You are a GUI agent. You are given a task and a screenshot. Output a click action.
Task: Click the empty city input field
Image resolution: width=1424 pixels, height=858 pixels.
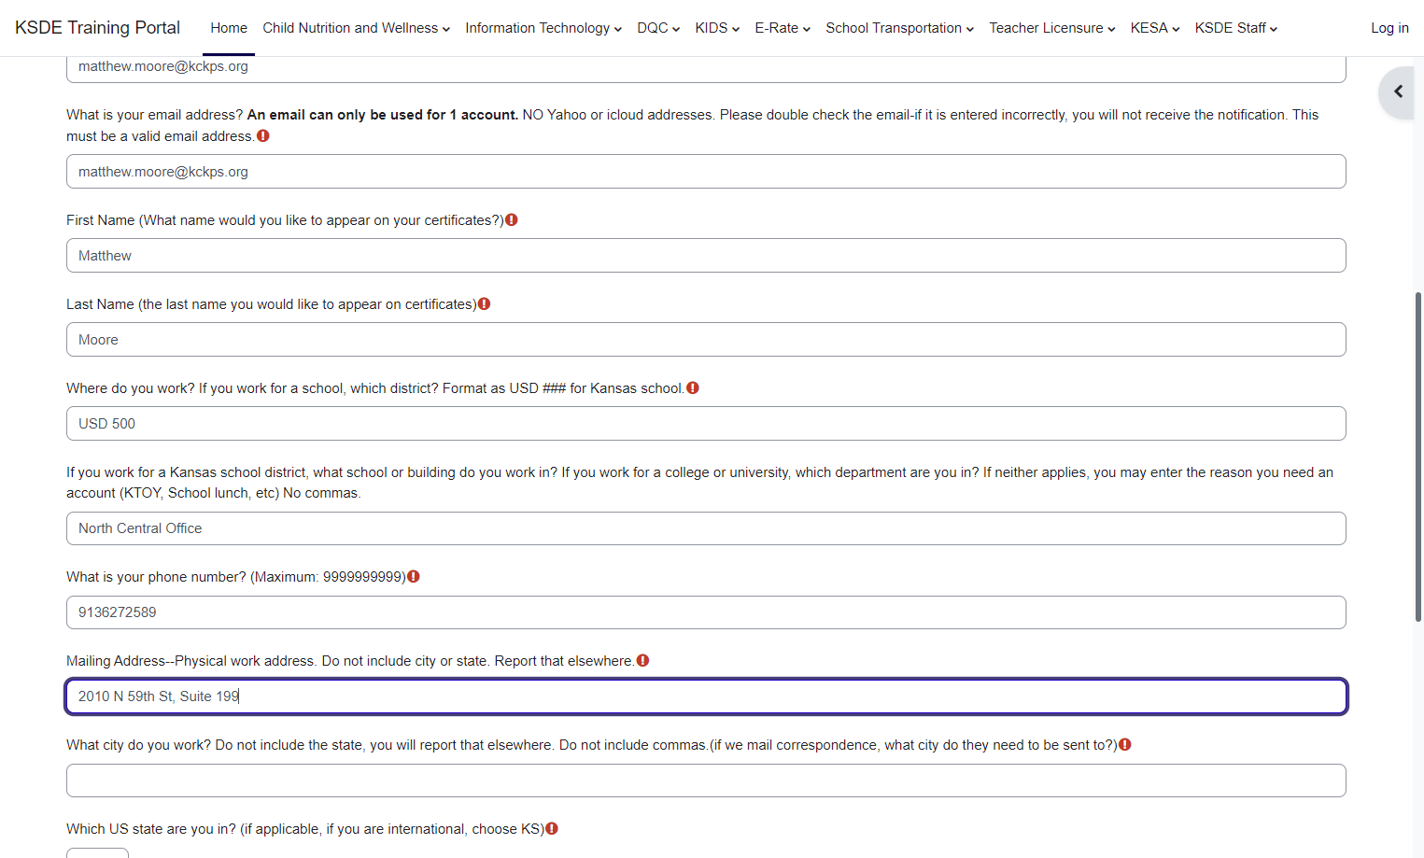point(706,781)
